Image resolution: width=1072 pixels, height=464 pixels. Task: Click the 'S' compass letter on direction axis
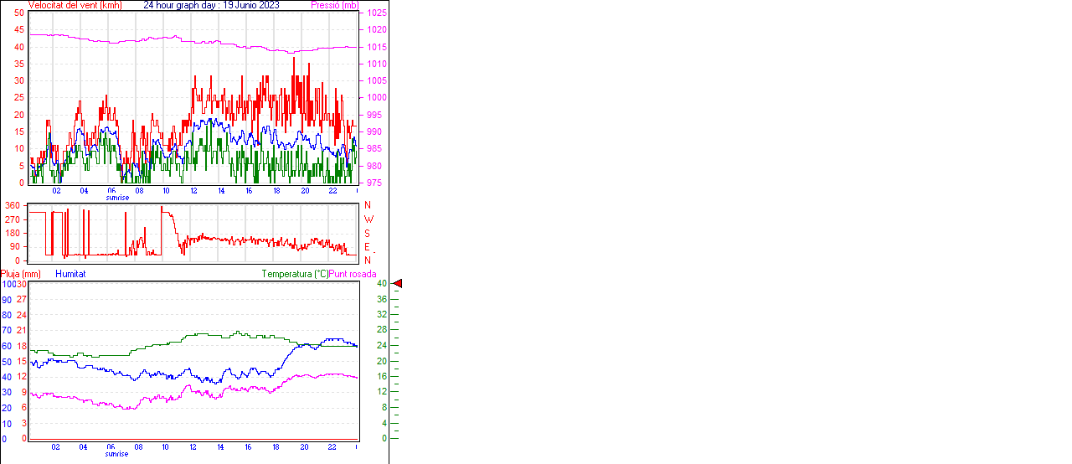367,234
